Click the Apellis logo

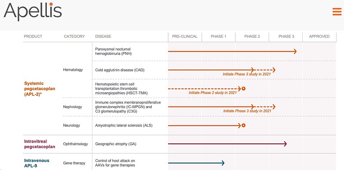tap(33, 11)
